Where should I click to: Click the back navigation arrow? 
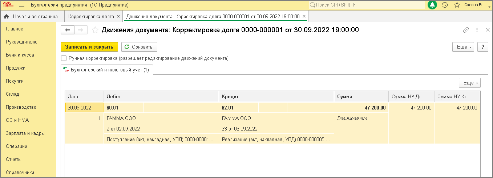[x=68, y=30]
